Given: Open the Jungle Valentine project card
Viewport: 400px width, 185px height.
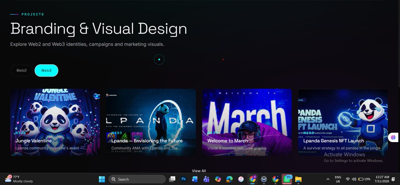Looking at the screenshot, I should [x=55, y=122].
